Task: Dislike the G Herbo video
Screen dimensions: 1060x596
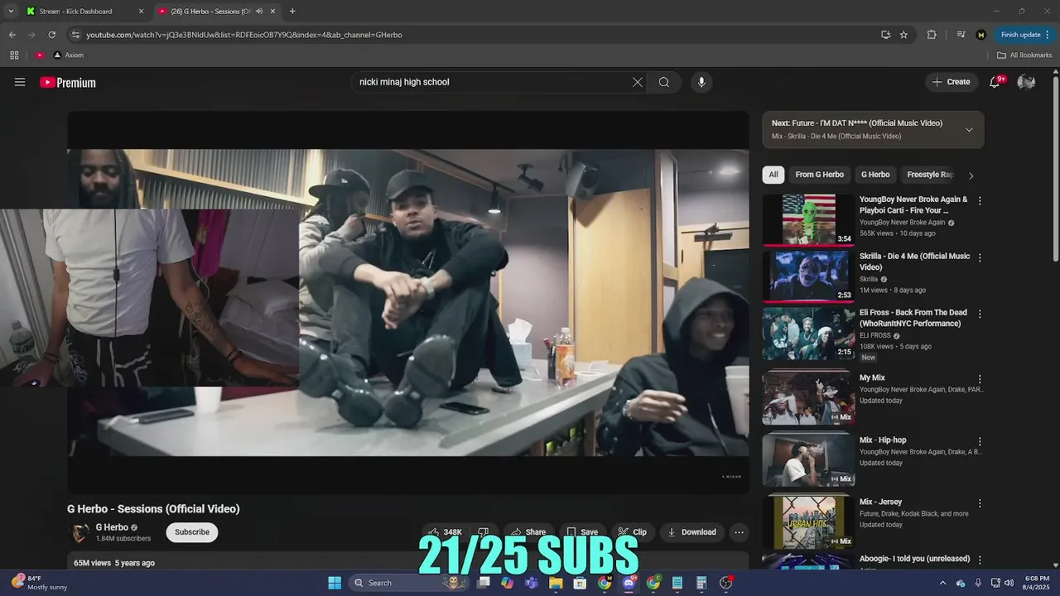Action: (483, 532)
